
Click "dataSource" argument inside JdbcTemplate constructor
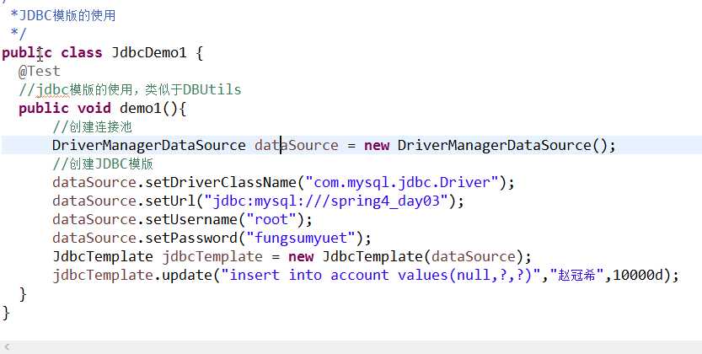474,256
